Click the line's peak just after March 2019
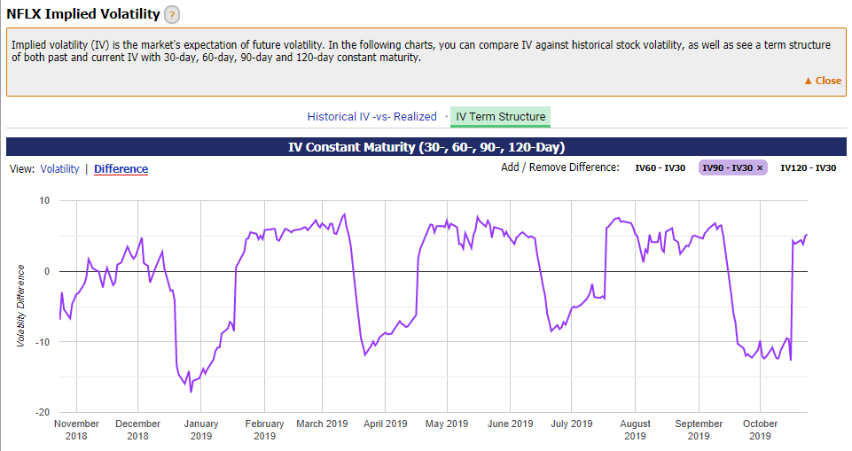Image resolution: width=852 pixels, height=451 pixels. [344, 214]
